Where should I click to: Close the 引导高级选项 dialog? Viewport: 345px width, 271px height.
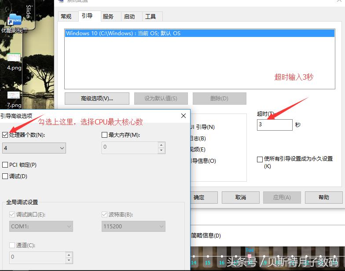click(x=184, y=116)
